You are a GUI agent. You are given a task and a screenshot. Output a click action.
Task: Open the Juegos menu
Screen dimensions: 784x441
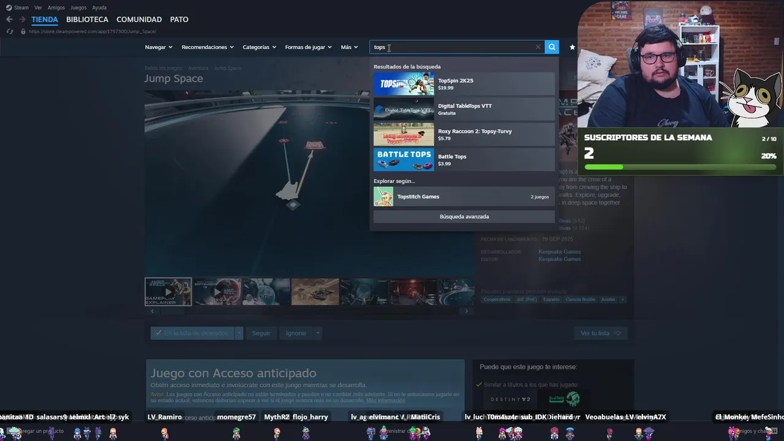pos(78,7)
